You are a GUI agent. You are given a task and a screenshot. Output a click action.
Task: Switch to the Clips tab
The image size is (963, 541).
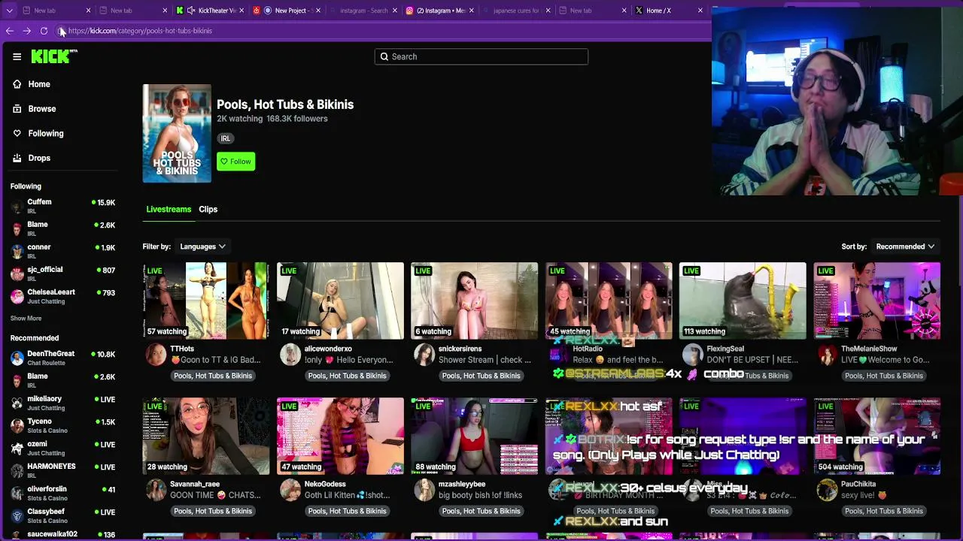coord(208,210)
